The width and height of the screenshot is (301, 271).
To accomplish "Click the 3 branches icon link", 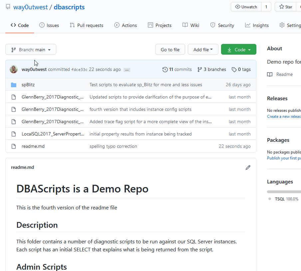I will tap(199, 70).
